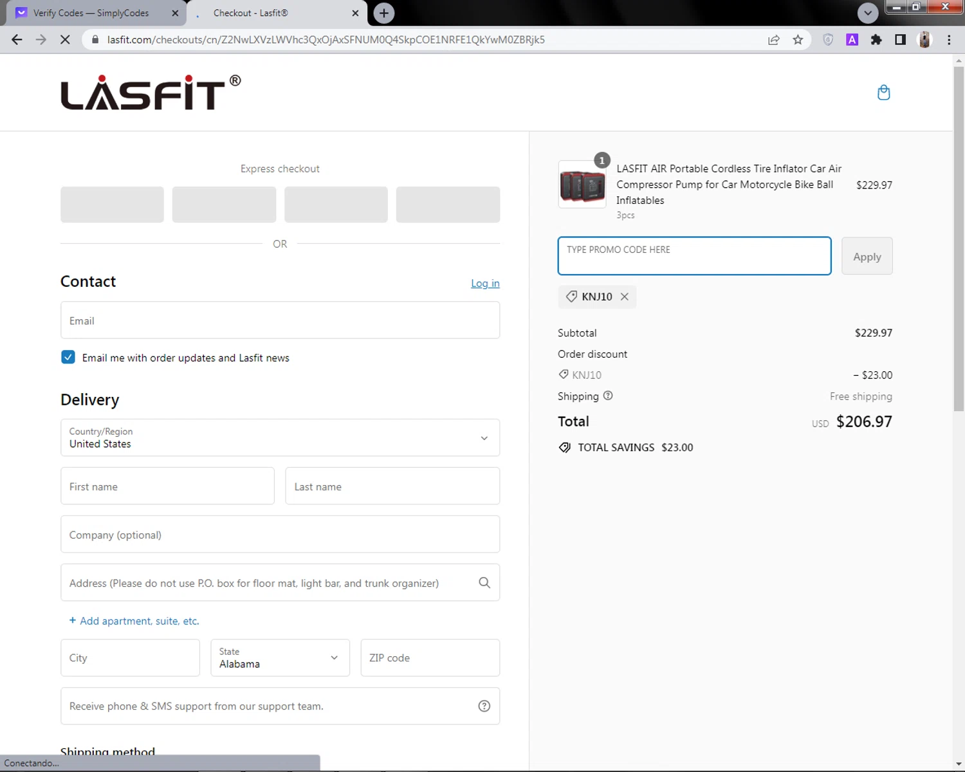Click the Apply promo code button
965x772 pixels.
(x=867, y=257)
